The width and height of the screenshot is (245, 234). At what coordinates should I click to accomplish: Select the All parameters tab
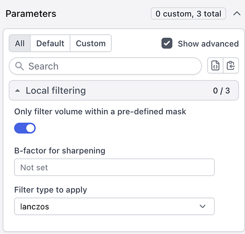coord(20,44)
